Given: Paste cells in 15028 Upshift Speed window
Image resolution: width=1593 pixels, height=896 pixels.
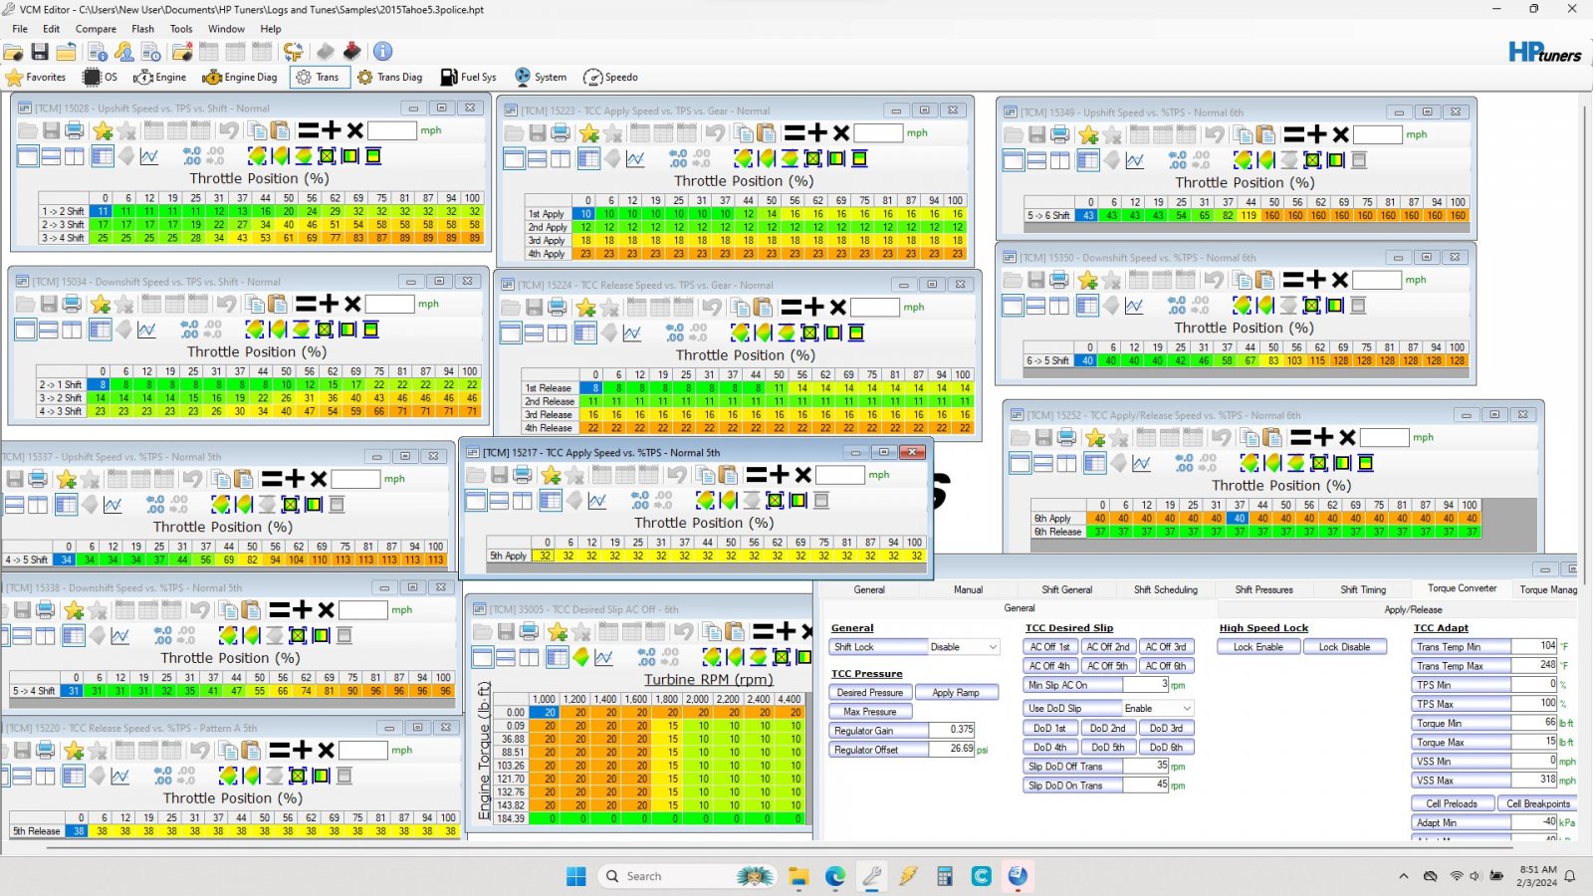Looking at the screenshot, I should coord(280,130).
